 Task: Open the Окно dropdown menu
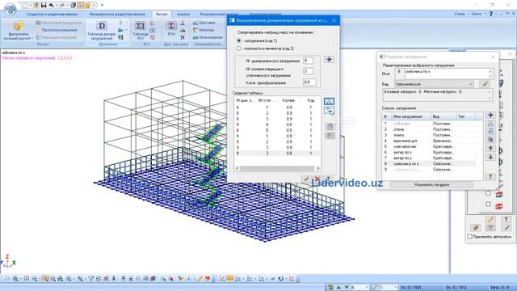[x=478, y=14]
